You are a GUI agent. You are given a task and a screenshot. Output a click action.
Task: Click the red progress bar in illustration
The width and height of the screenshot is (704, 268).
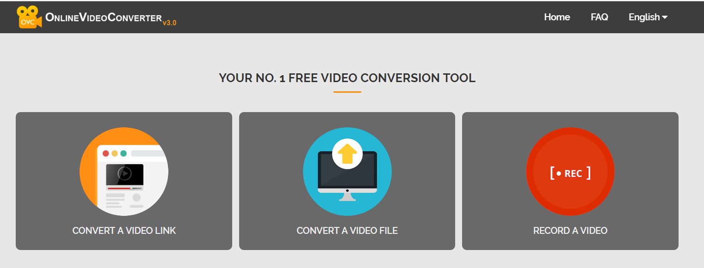click(x=119, y=188)
